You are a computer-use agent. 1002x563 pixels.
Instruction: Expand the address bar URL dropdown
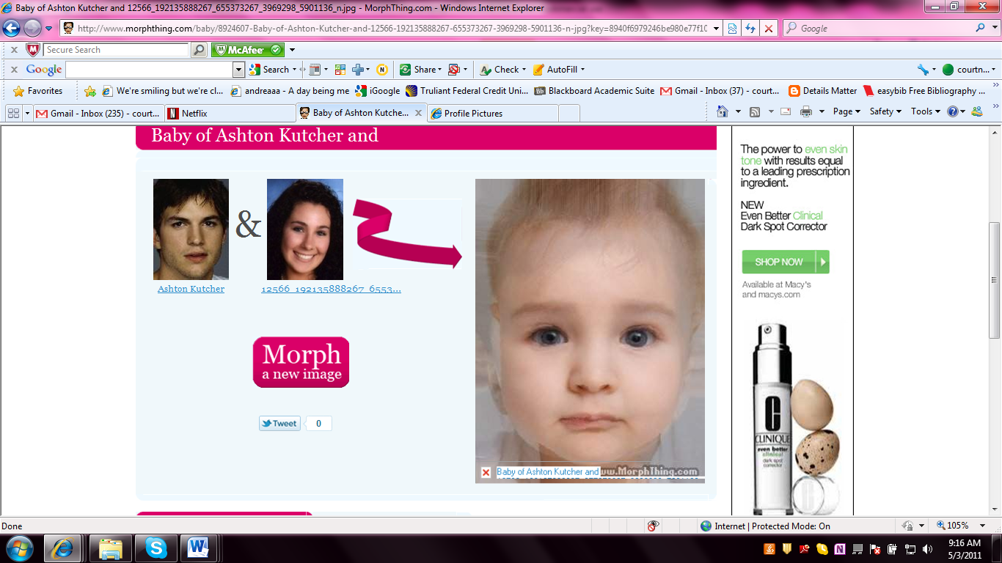point(715,29)
